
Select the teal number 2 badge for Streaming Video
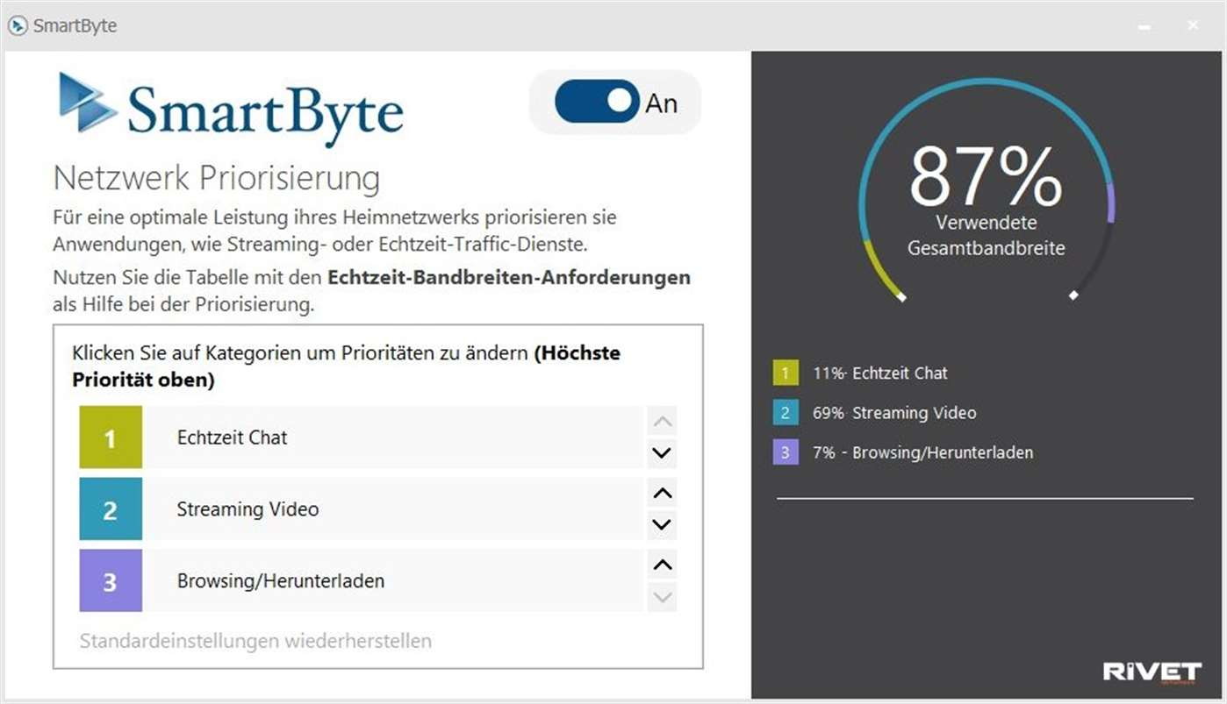point(111,508)
